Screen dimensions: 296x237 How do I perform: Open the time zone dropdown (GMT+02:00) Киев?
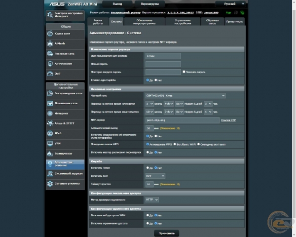185,96
